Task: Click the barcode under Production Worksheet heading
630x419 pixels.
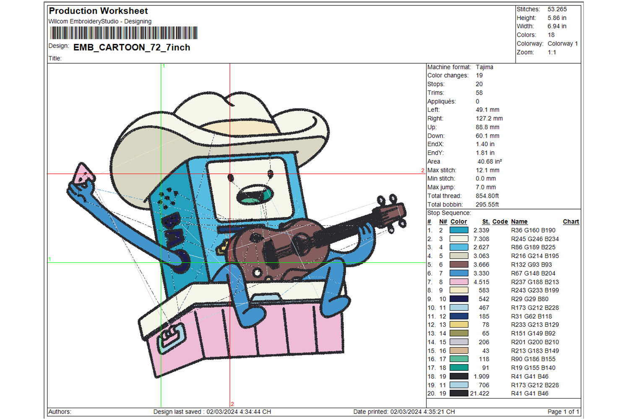Action: [123, 33]
